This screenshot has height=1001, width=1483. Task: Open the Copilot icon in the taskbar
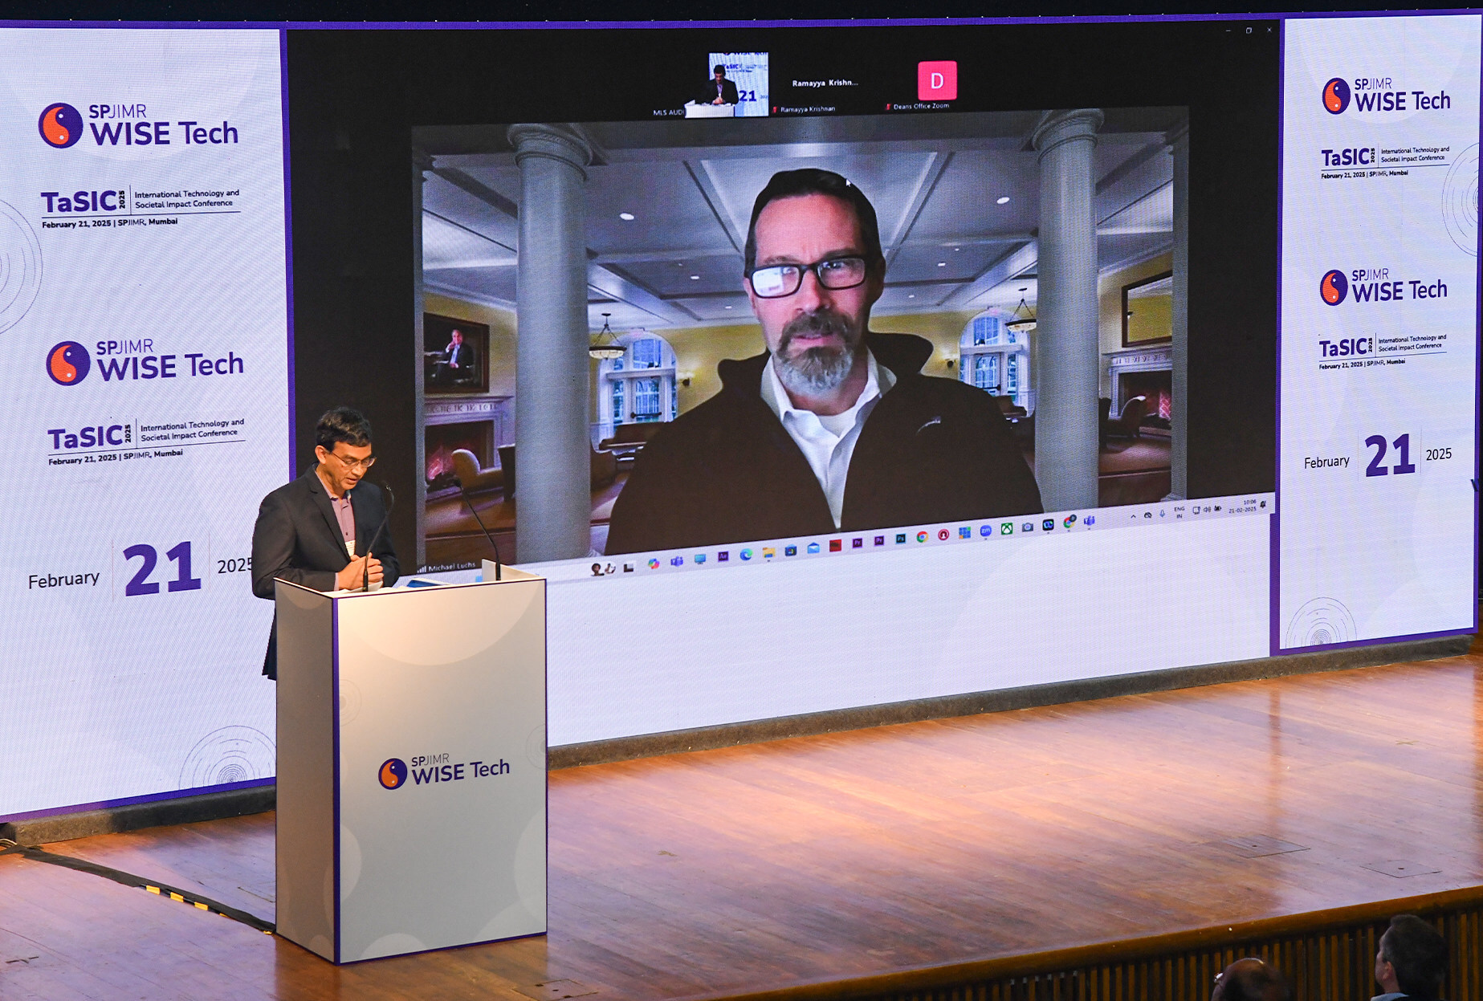coord(654,564)
